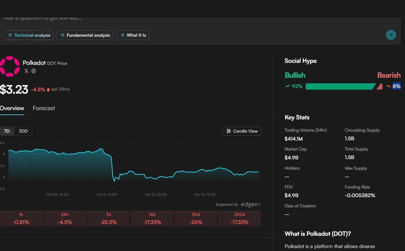Click the green bullish sentiment bar
Image resolution: width=405 pixels, height=251 pixels.
coord(340,86)
